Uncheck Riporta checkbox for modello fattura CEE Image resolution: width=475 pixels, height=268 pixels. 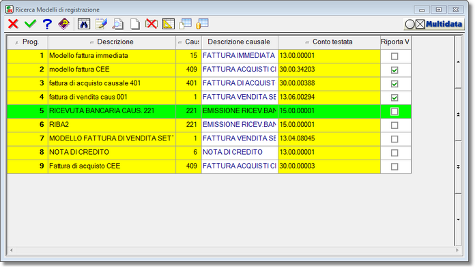(394, 70)
